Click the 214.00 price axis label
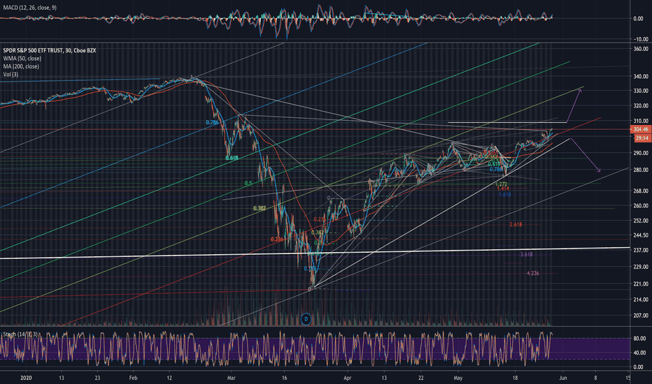The height and width of the screenshot is (384, 652). (x=641, y=300)
